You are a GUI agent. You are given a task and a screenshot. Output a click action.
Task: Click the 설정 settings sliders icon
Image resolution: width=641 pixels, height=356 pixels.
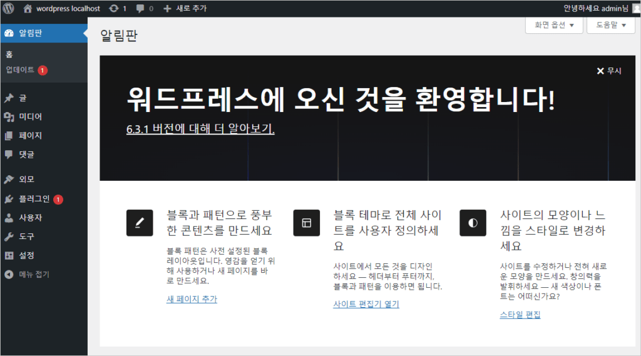point(9,255)
